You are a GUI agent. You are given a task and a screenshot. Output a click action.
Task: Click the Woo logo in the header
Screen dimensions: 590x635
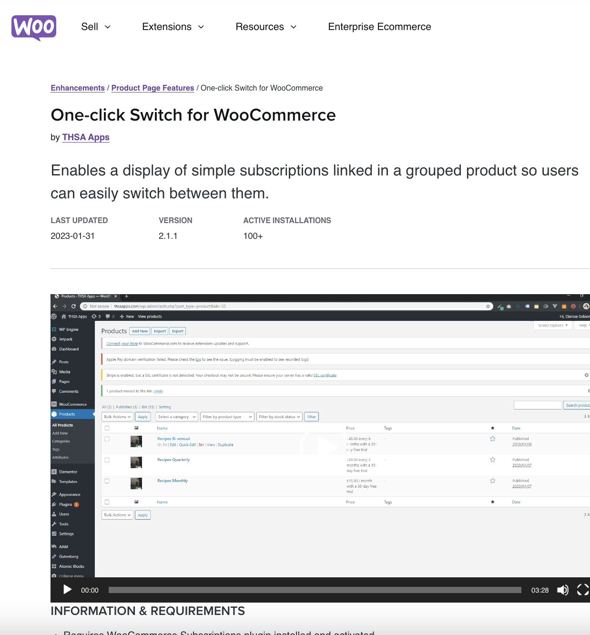[x=33, y=28]
